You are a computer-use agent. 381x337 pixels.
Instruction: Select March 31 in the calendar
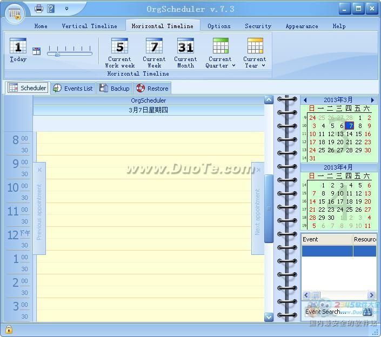(x=312, y=158)
